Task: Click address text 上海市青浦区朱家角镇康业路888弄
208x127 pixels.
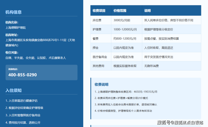Action: point(29,40)
